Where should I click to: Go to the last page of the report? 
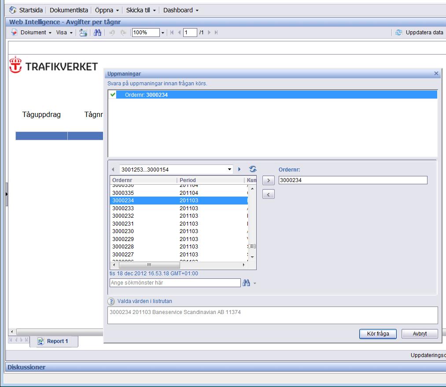(x=216, y=33)
